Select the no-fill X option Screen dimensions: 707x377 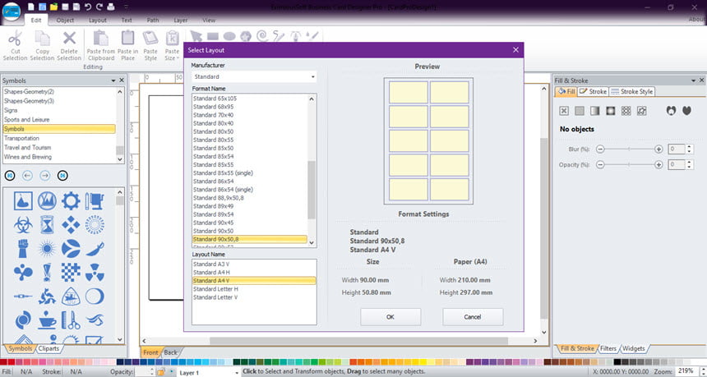564,111
